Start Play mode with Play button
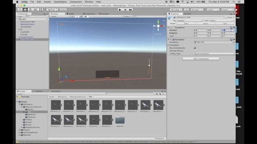257x144 pixels. (120, 10)
